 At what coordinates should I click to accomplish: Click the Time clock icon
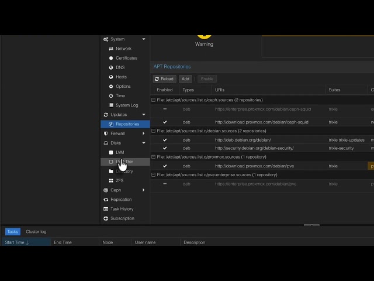pos(111,96)
